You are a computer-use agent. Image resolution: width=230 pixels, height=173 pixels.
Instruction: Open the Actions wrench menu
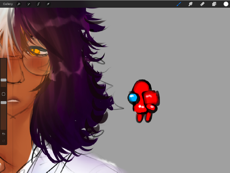tap(19, 4)
